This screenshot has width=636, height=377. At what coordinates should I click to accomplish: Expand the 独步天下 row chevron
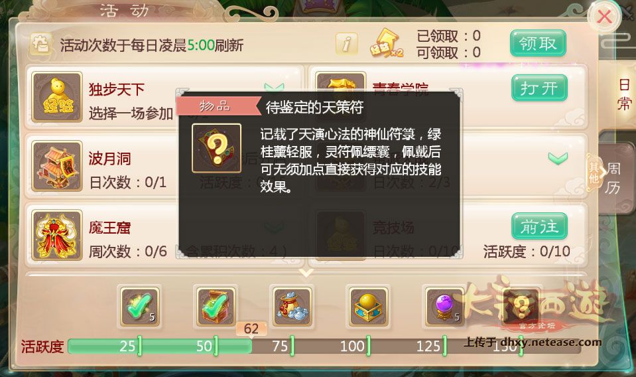click(274, 87)
